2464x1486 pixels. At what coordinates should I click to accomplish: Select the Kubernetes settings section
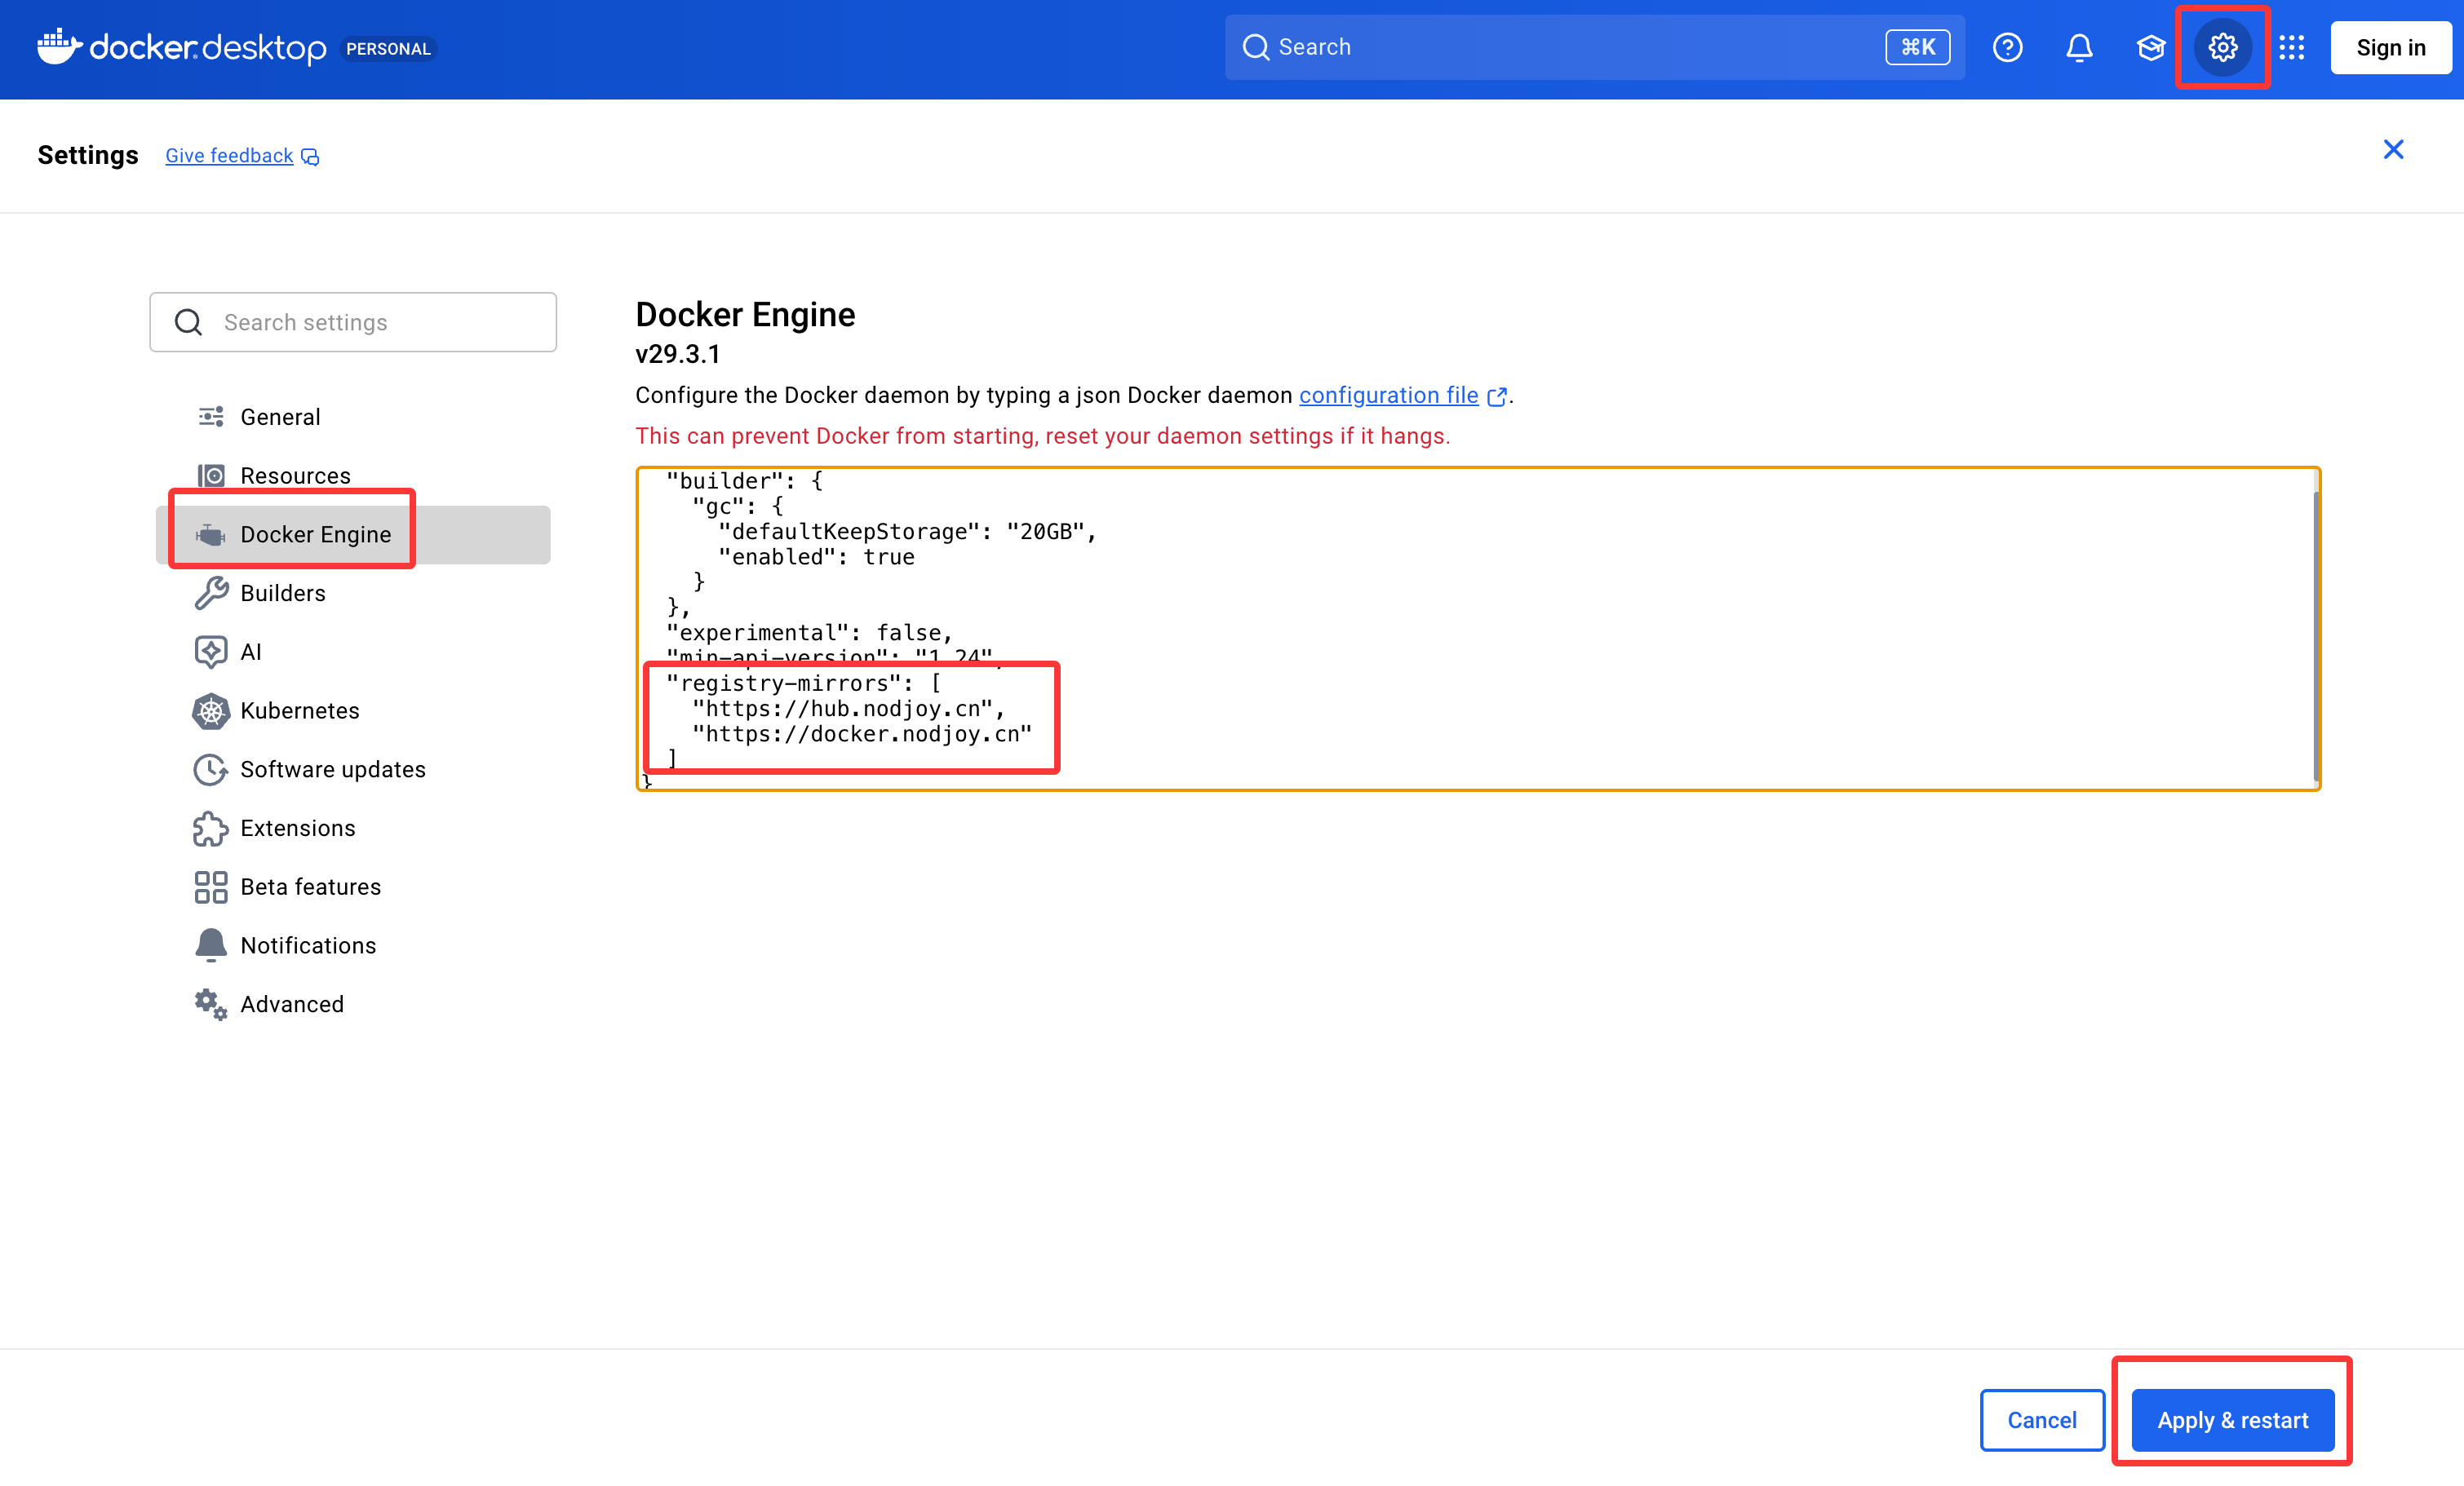click(x=299, y=710)
